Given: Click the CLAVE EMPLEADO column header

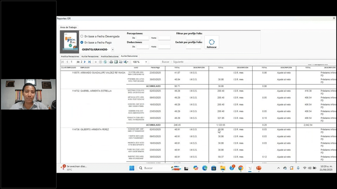Looking at the screenshot, I should click(68, 67).
